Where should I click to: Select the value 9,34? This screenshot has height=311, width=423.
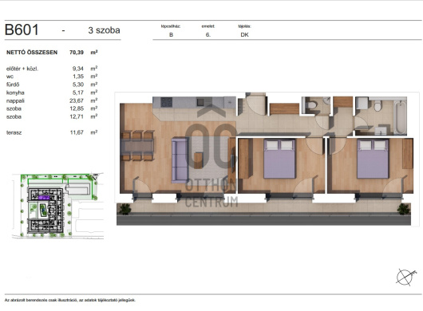[x=78, y=69]
